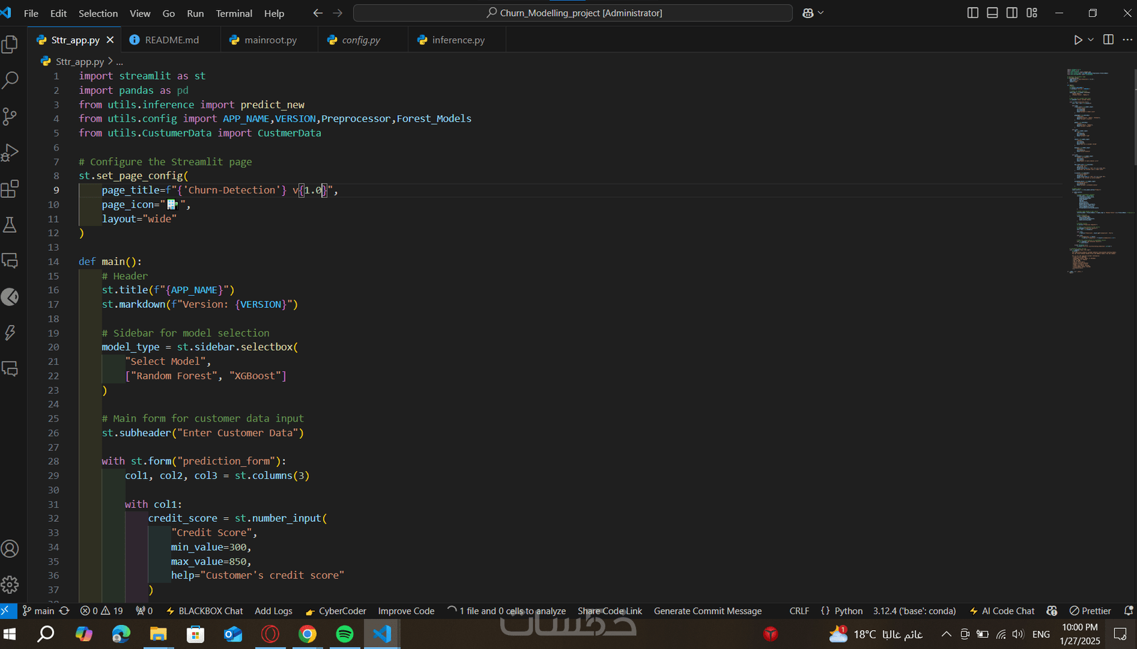Open the Help menu
Viewport: 1137px width, 649px height.
tap(274, 13)
